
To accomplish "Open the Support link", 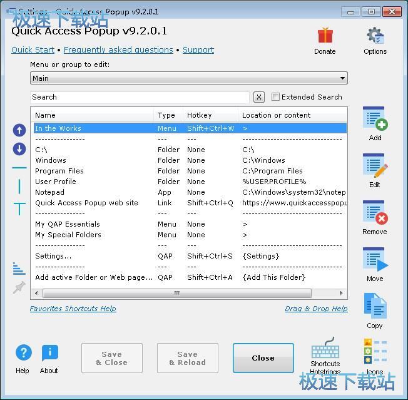I will [x=198, y=49].
